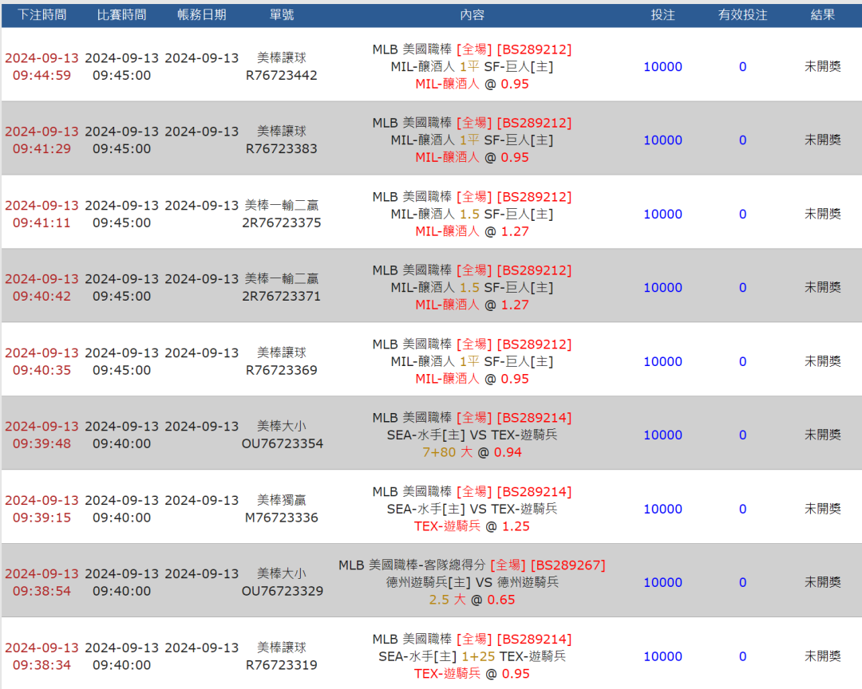The height and width of the screenshot is (689, 862).
Task: Select order number R76723369
Action: (x=282, y=370)
